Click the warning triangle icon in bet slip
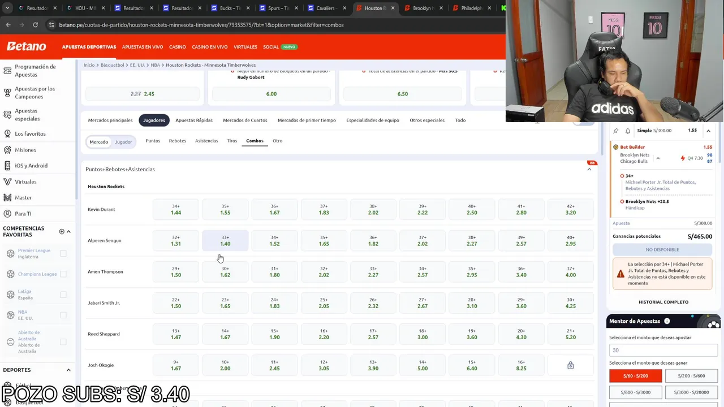The height and width of the screenshot is (407, 724). pos(620,274)
